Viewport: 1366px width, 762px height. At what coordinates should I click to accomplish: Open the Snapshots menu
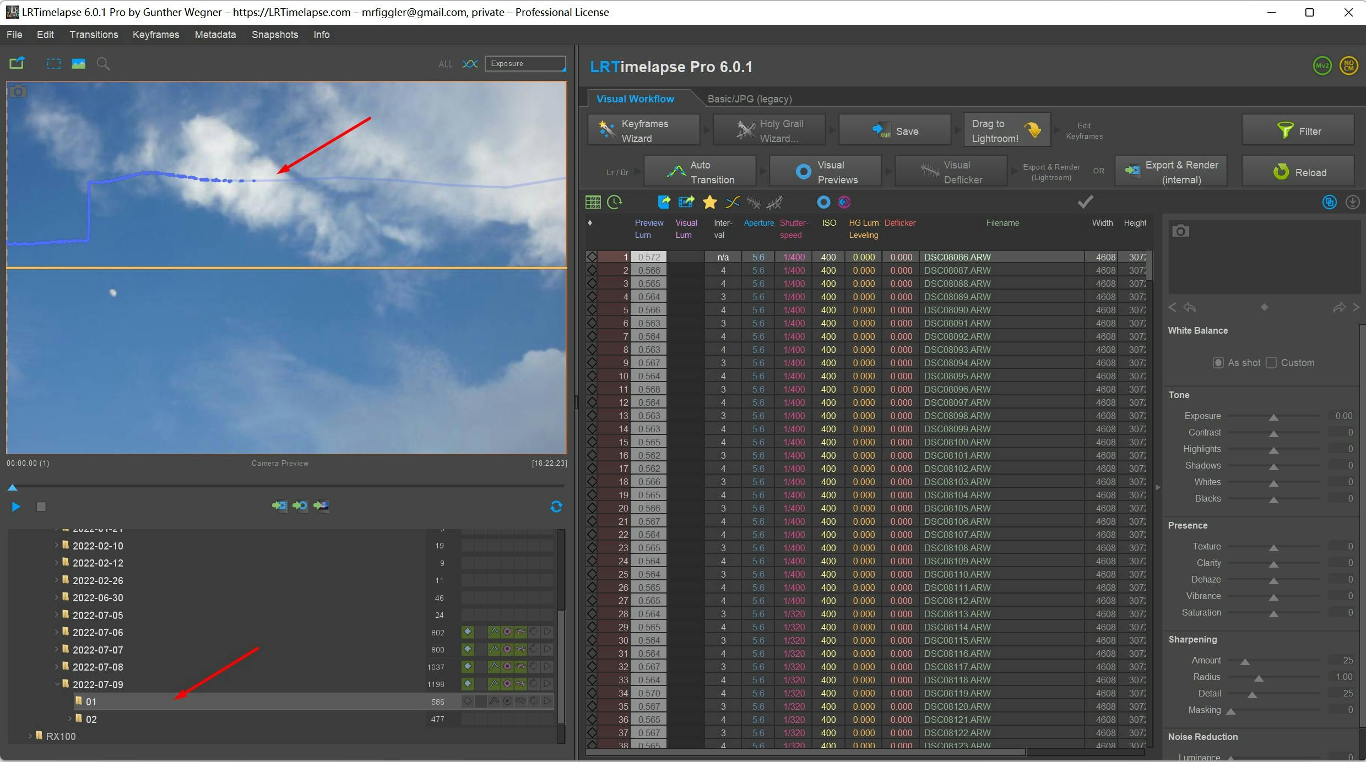pyautogui.click(x=275, y=35)
